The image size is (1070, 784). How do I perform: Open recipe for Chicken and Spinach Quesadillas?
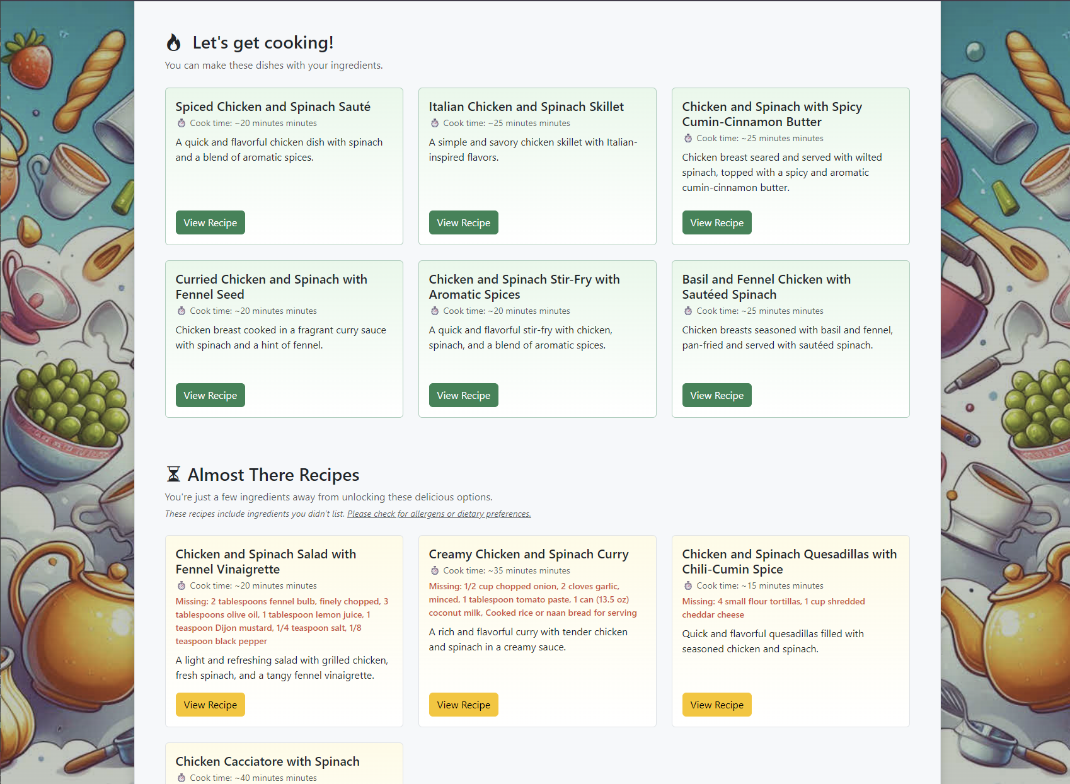[716, 705]
